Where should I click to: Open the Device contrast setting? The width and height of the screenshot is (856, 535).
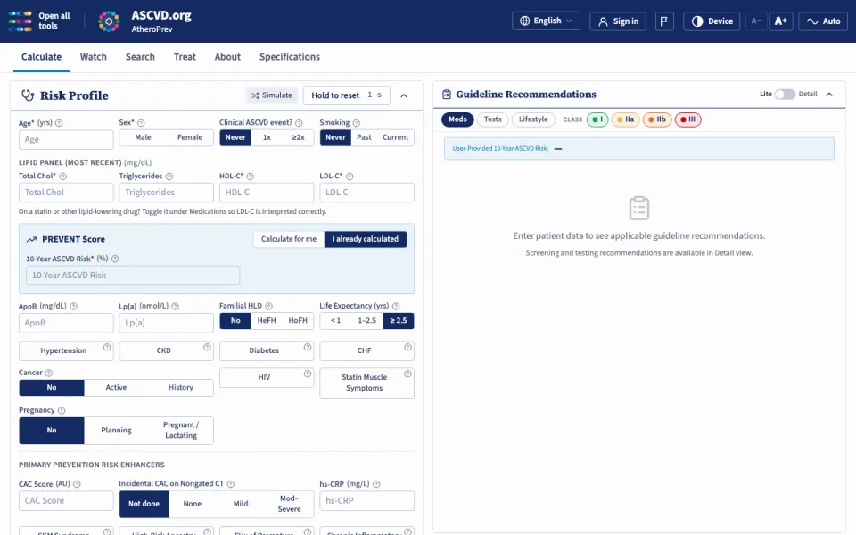pos(712,21)
